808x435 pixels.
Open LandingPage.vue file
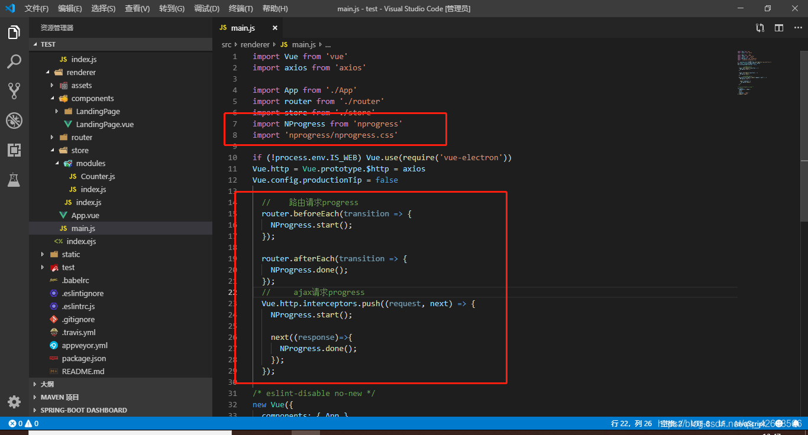tap(105, 124)
